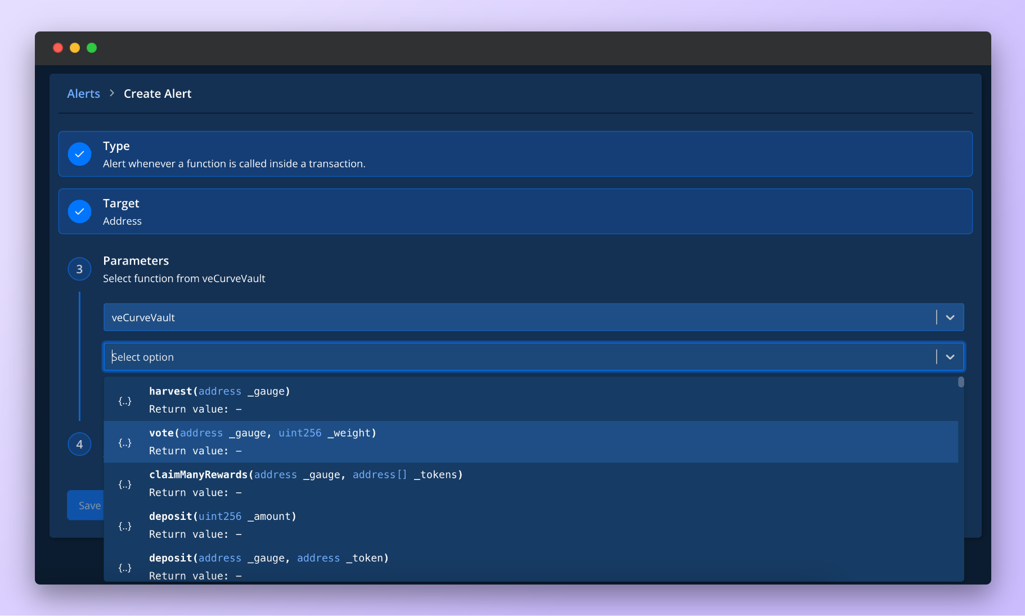The image size is (1025, 616).
Task: Collapse the Select option function dropdown arrow
Action: click(950, 357)
